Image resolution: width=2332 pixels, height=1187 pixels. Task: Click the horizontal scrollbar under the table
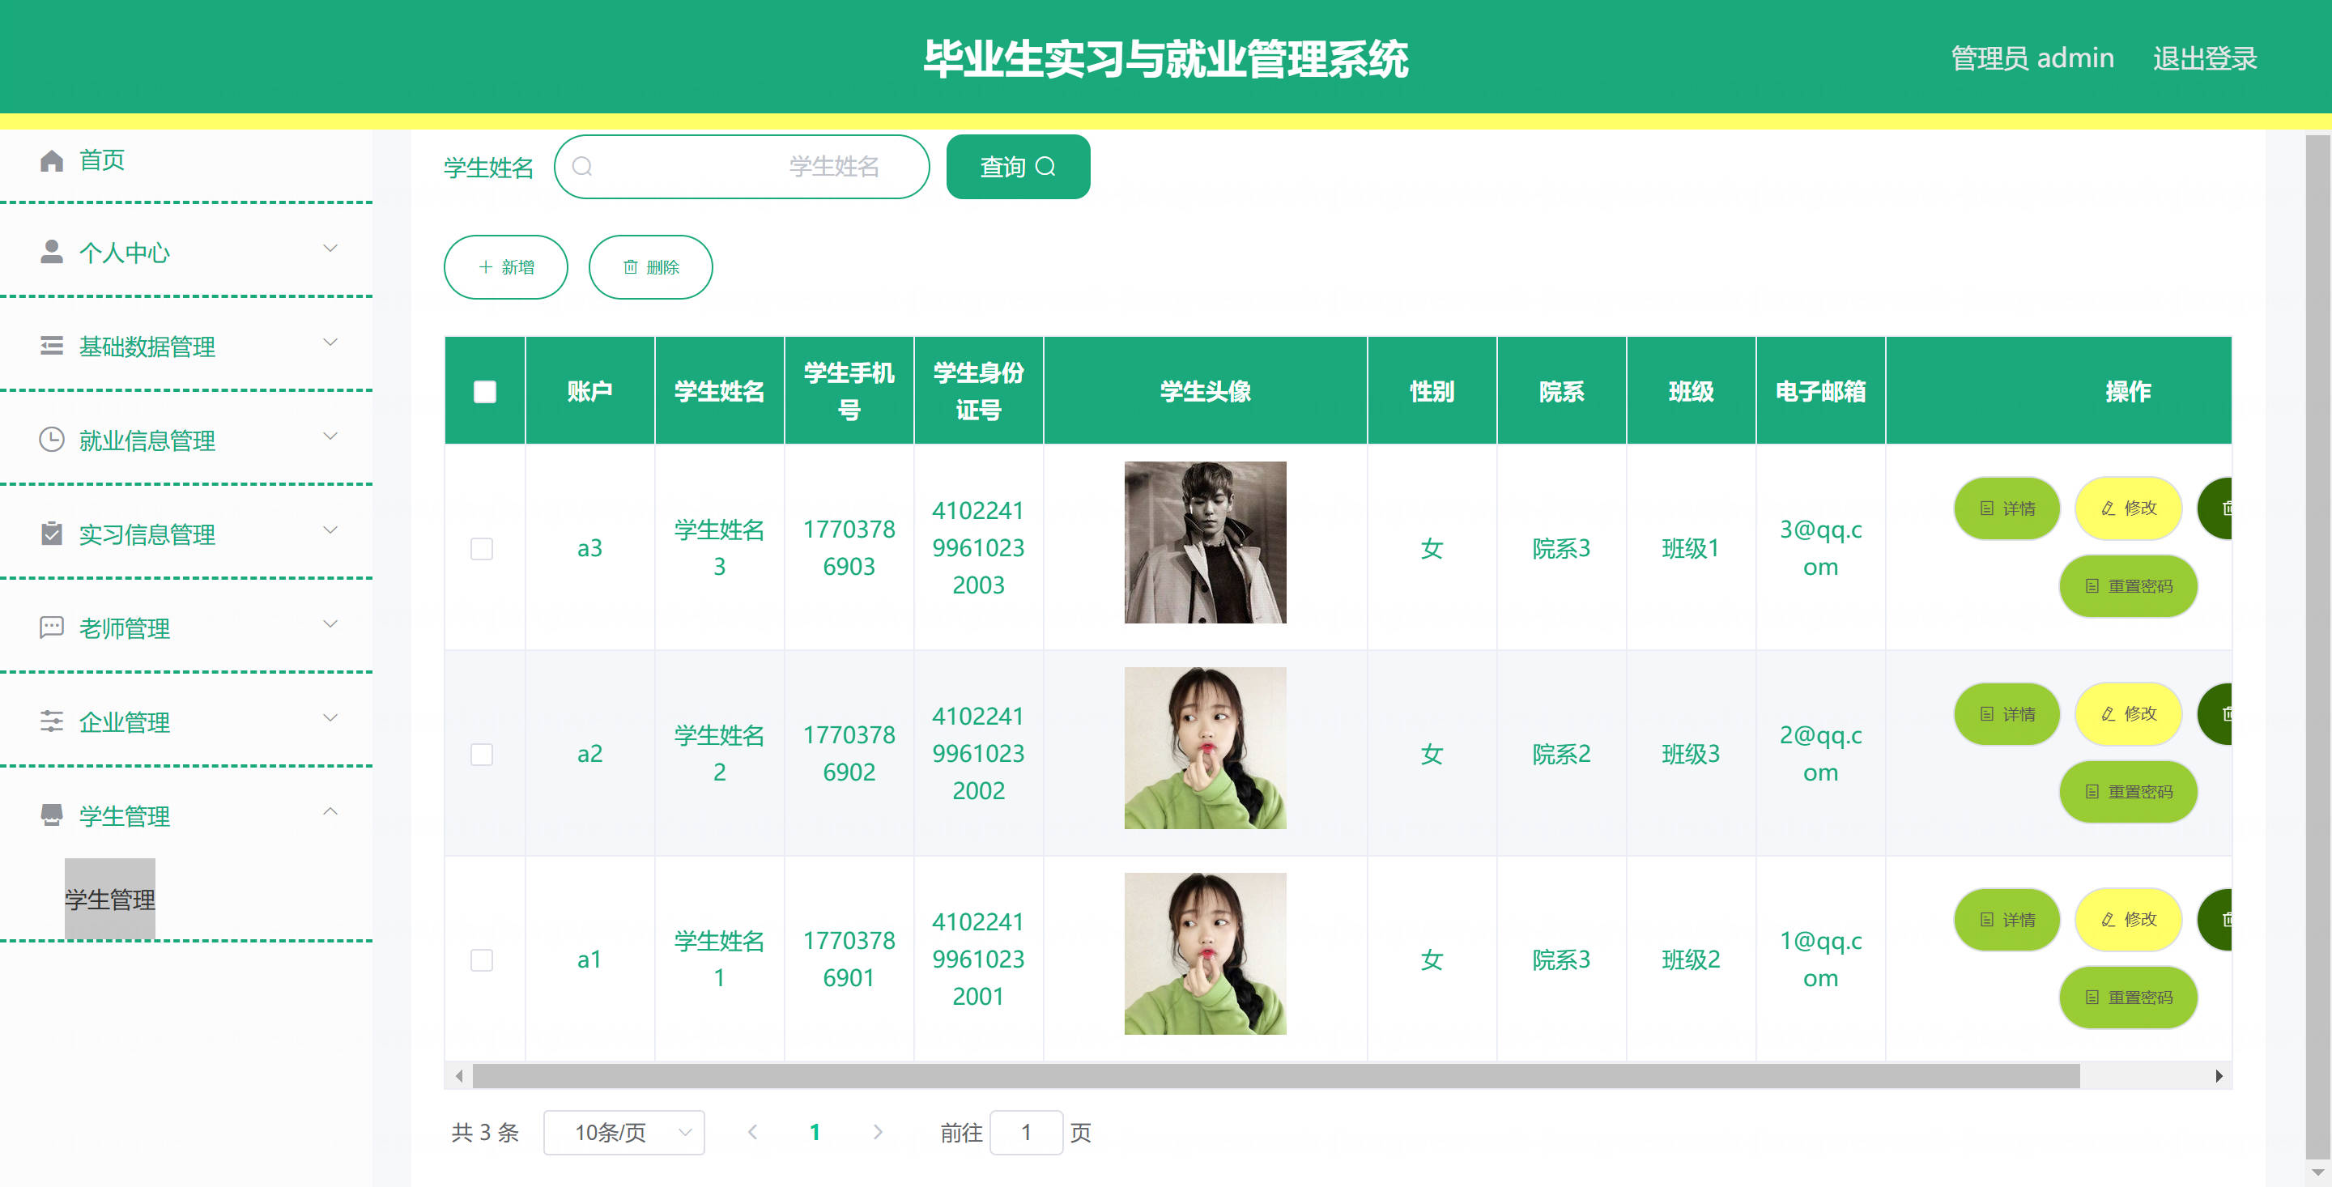1275,1075
